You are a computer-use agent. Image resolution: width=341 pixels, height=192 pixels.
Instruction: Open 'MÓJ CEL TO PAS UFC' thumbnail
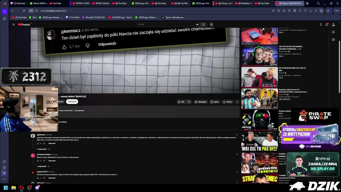coord(259,141)
